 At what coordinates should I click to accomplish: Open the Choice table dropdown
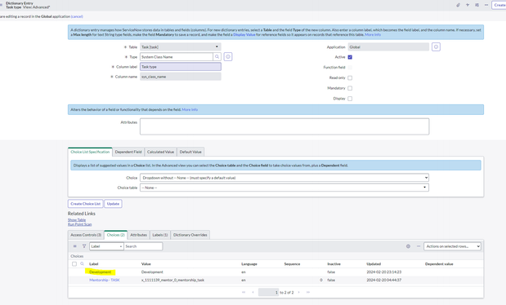[284, 188]
